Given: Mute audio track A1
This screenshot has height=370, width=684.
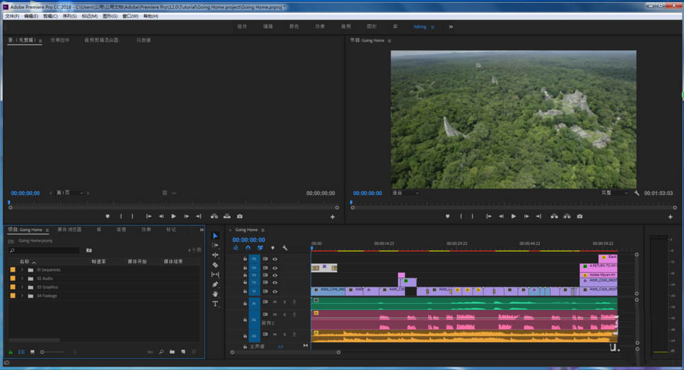Looking at the screenshot, I should pyautogui.click(x=275, y=302).
